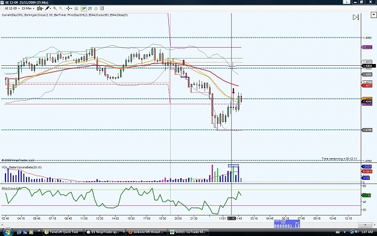Viewport: 377px width, 236px height.
Task: Expand the drawing tools dropdown arrow
Action: coord(50,8)
